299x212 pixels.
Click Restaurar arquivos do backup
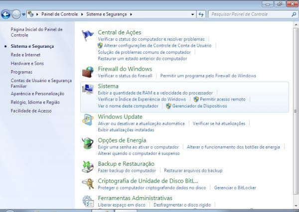click(193, 171)
